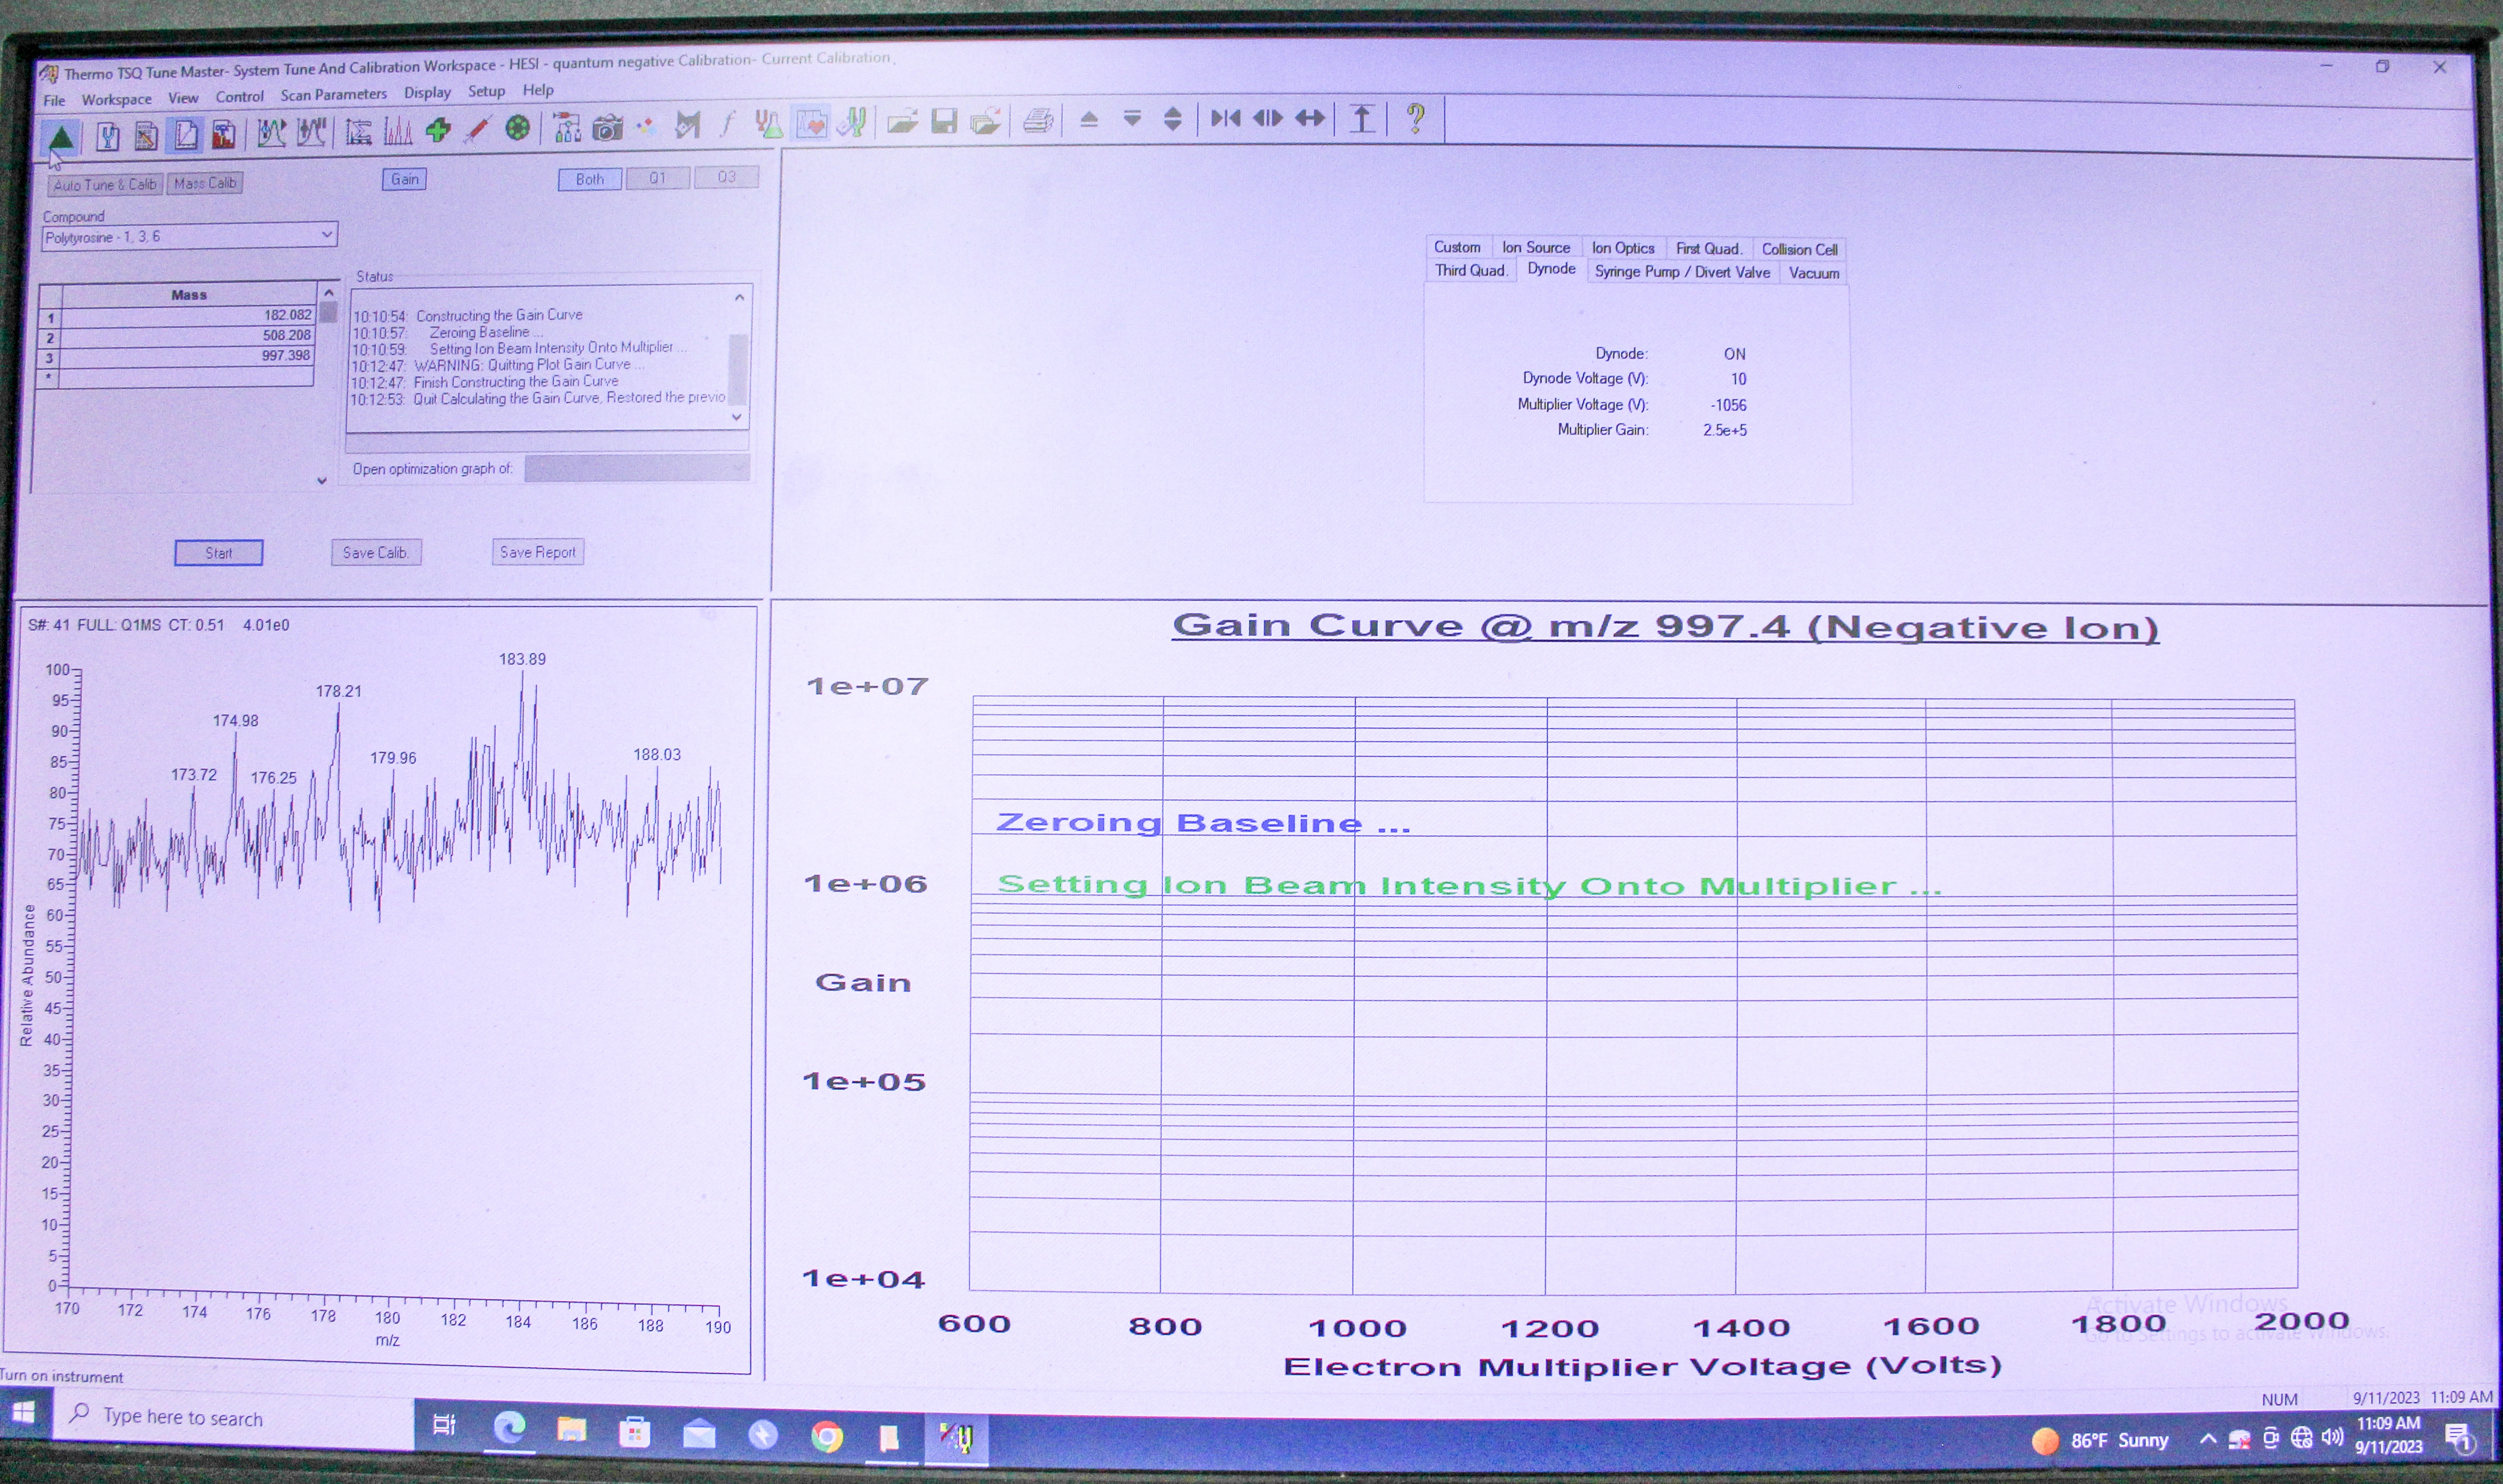Viewport: 2503px width, 1484px height.
Task: Open the Compound Polytyrosine dropdown
Action: click(x=326, y=235)
